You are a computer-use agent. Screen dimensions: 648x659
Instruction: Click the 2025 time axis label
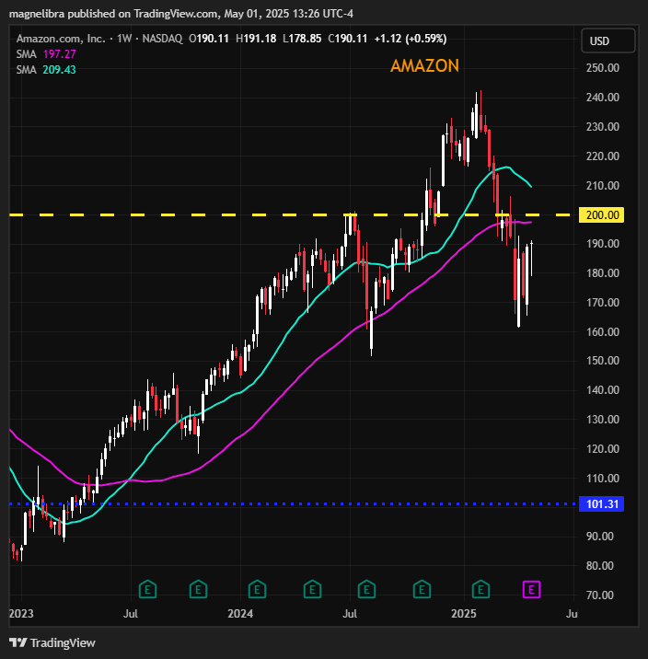[464, 614]
